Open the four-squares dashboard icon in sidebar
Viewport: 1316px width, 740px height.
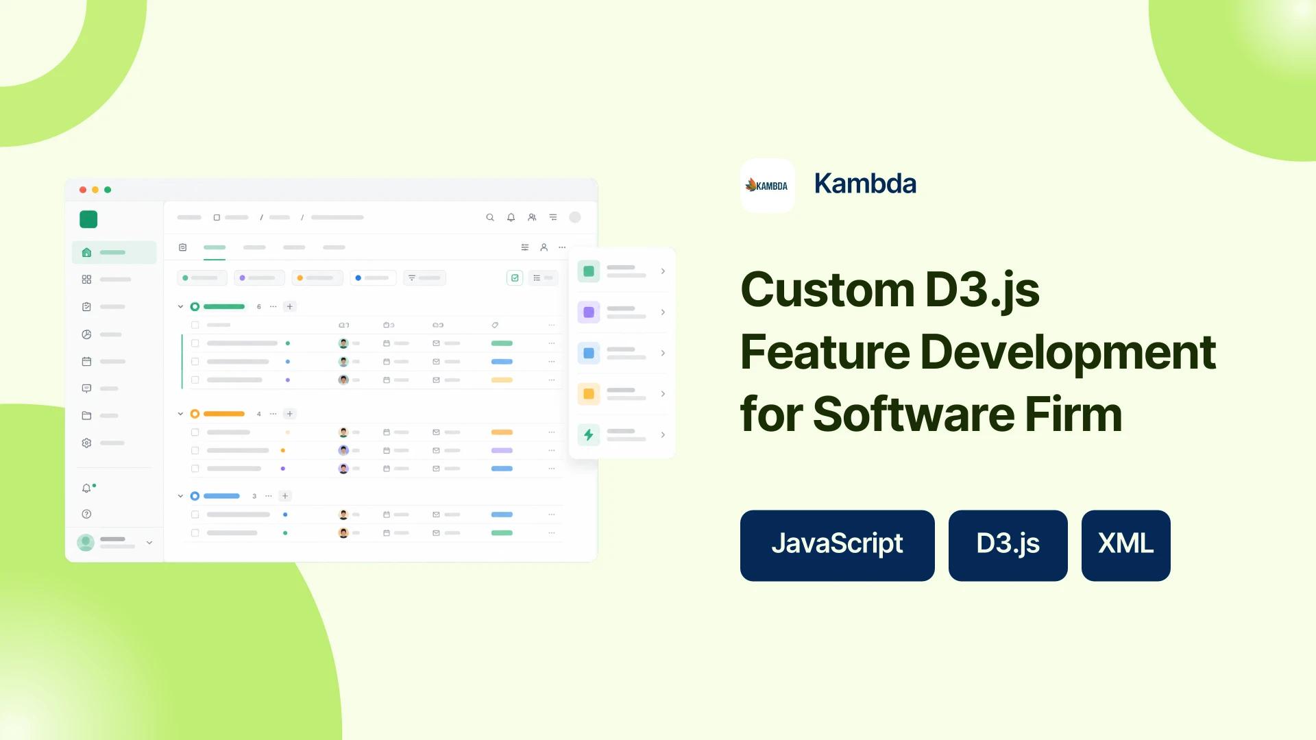click(86, 280)
